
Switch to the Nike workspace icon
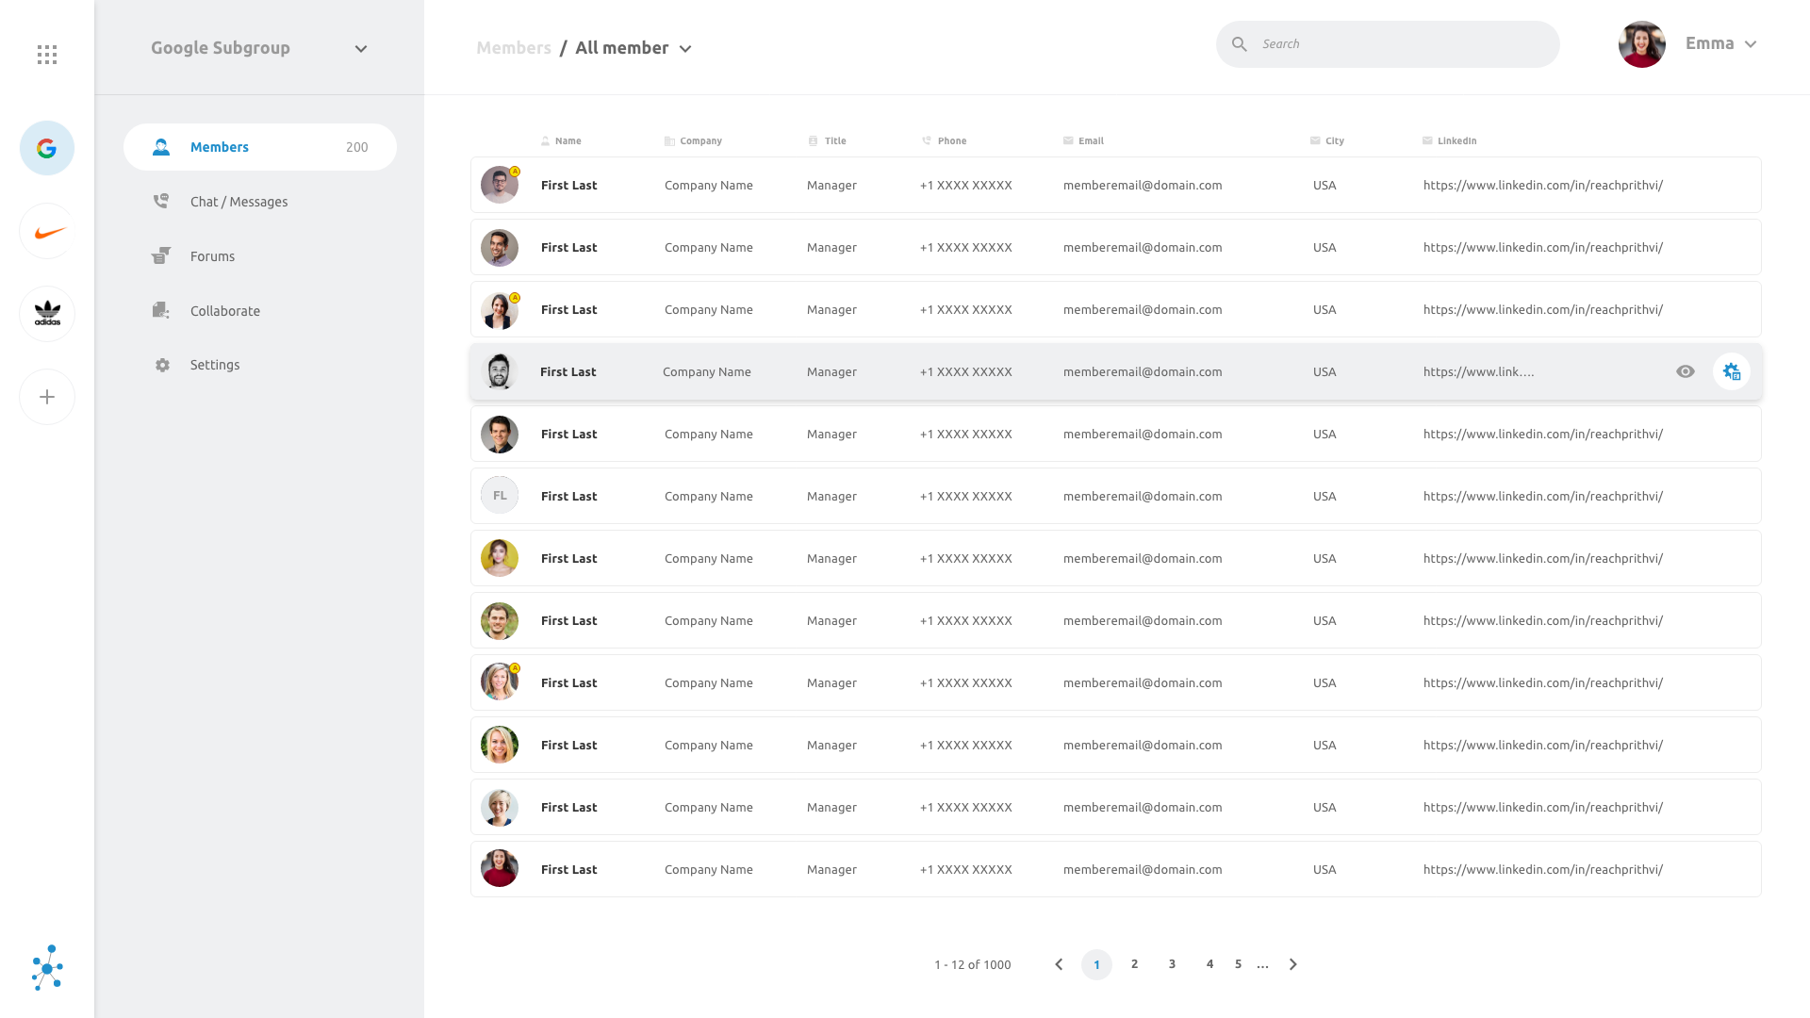[47, 232]
